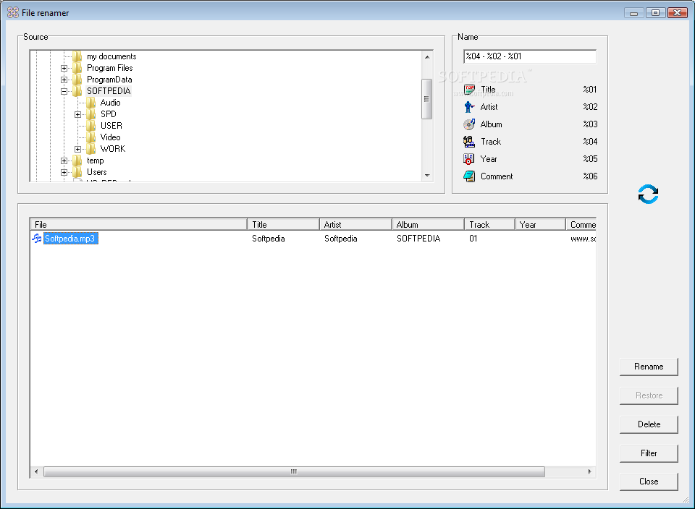Expand the Program Files folder
695x509 pixels.
tap(64, 68)
